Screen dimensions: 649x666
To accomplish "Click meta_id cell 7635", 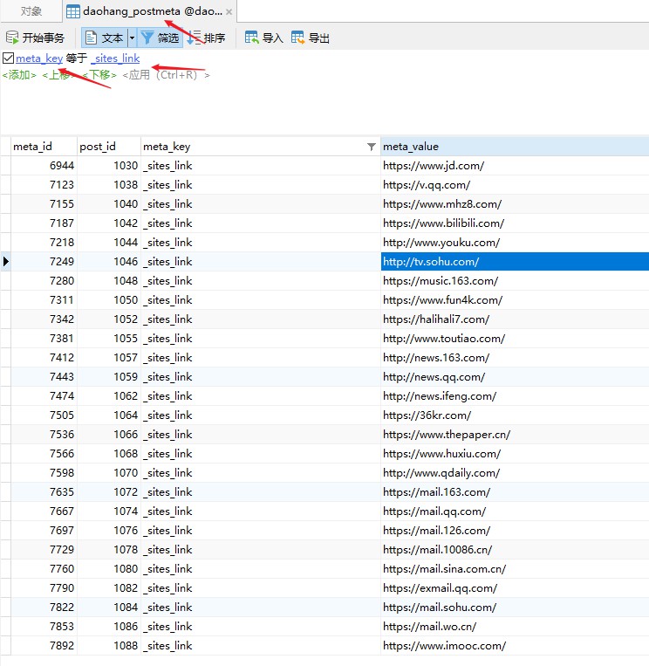I will pyautogui.click(x=44, y=491).
